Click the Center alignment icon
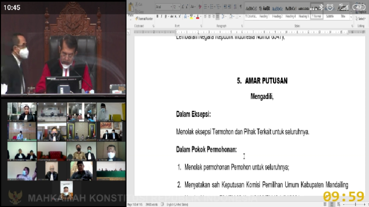The image size is (369, 207). 209,16
